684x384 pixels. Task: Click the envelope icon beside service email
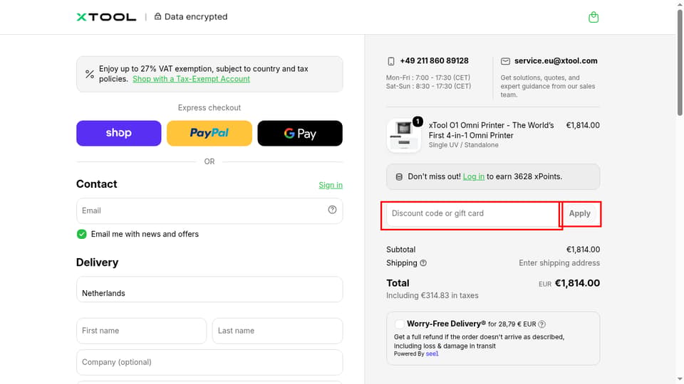(505, 61)
